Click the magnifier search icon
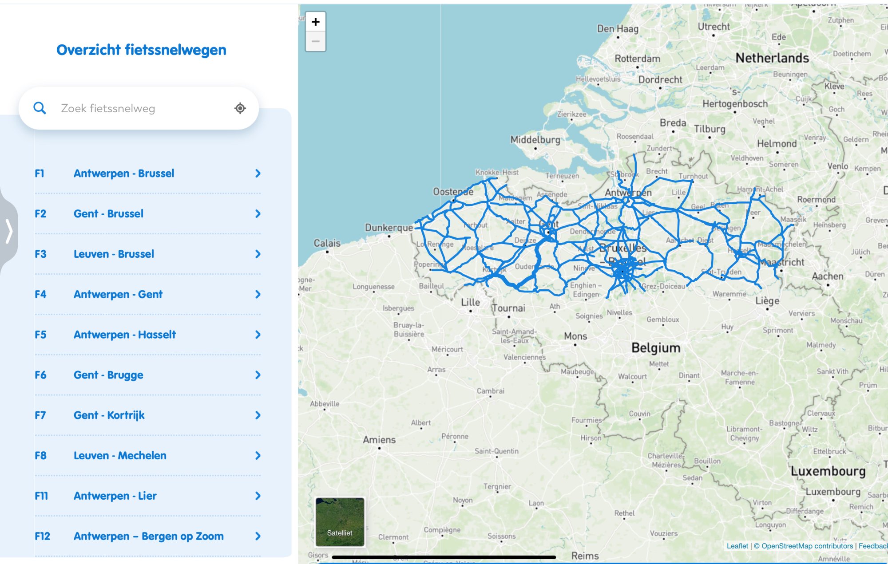Image resolution: width=888 pixels, height=564 pixels. [40, 108]
